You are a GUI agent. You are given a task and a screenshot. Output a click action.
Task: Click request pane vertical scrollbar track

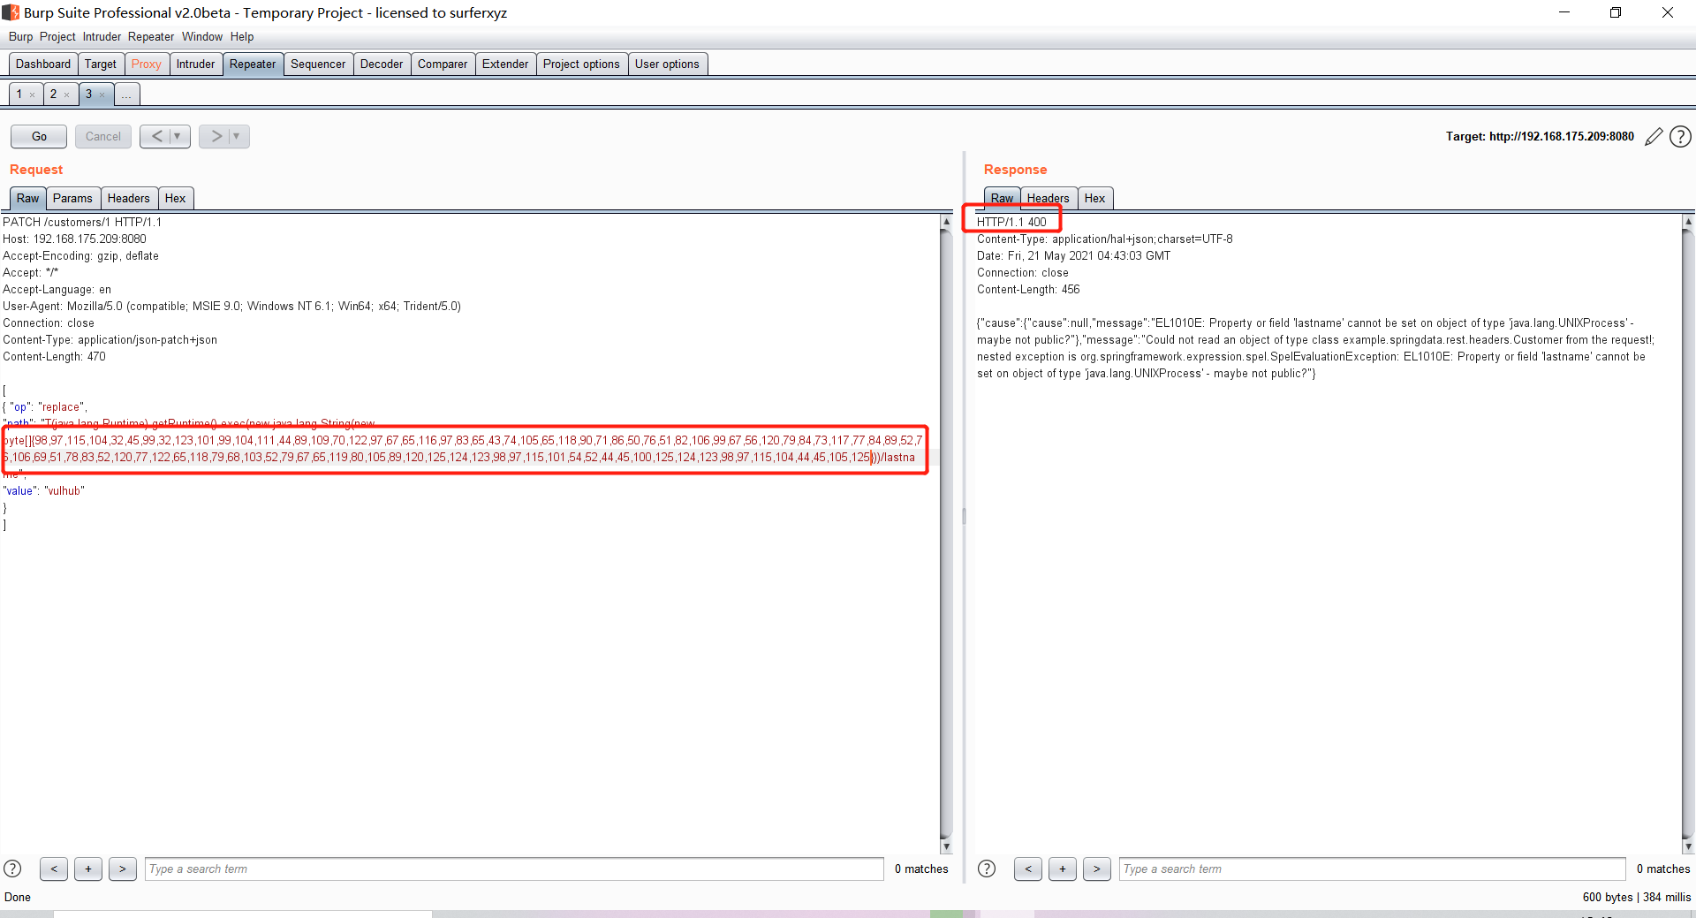click(946, 534)
